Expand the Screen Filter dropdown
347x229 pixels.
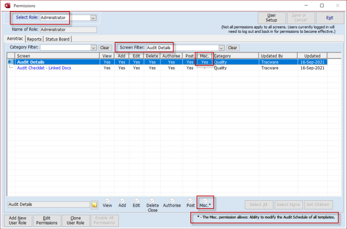(x=221, y=48)
